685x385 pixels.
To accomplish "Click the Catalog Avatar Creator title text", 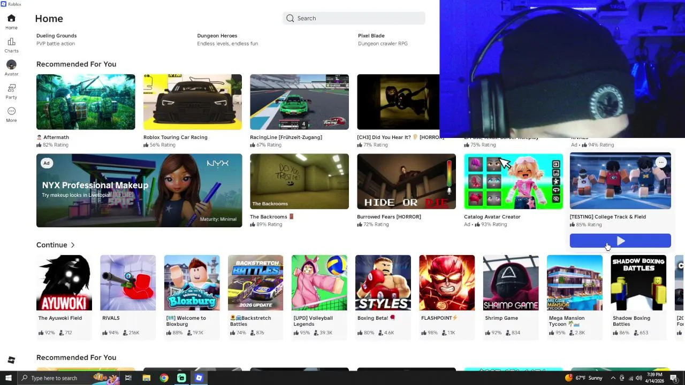I will pos(492,217).
